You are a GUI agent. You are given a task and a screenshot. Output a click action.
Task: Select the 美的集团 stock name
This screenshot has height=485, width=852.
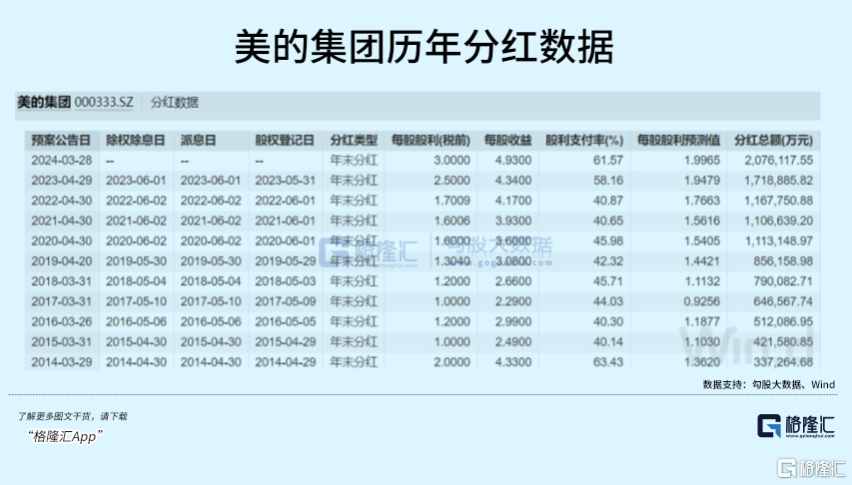click(x=44, y=103)
